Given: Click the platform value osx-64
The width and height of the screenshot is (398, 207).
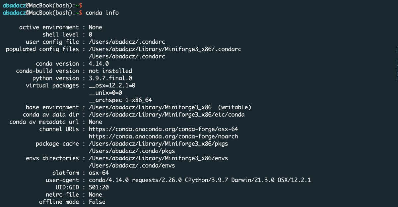Looking at the screenshot, I should pyautogui.click(x=99, y=173).
